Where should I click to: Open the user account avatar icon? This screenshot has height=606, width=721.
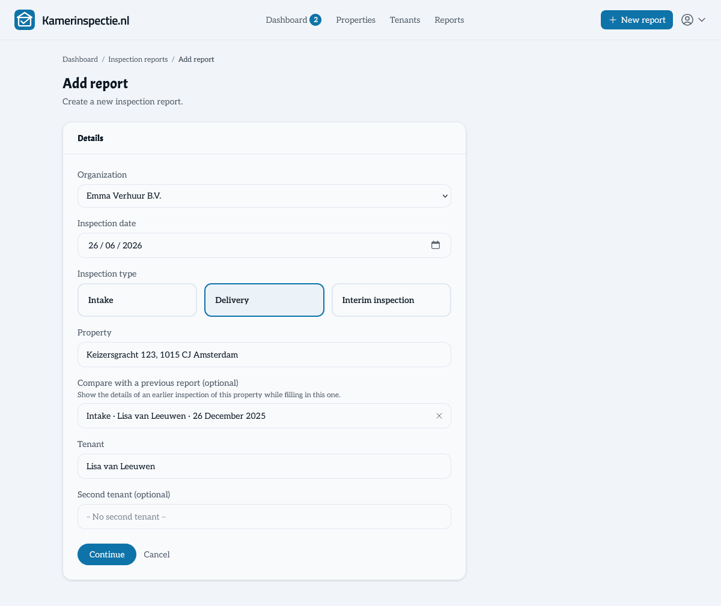[687, 20]
